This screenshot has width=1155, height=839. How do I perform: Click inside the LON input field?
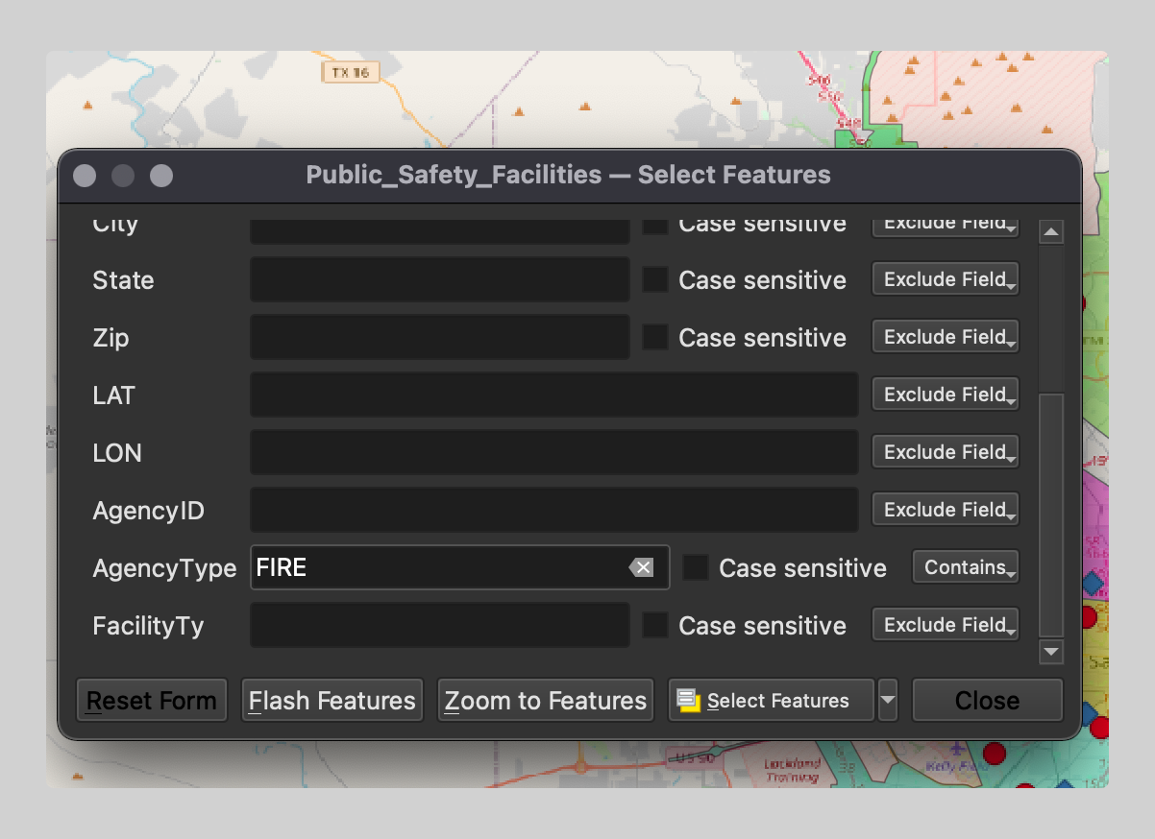pyautogui.click(x=553, y=452)
